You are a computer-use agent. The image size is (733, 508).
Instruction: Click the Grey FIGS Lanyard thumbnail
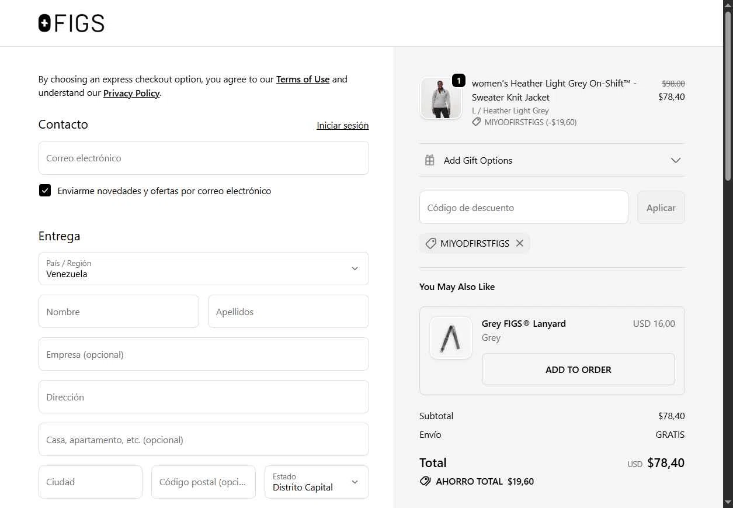pos(451,338)
